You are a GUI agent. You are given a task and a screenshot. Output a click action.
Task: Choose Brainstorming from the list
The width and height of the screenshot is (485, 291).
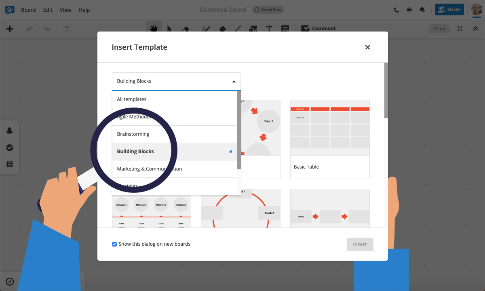click(175, 134)
